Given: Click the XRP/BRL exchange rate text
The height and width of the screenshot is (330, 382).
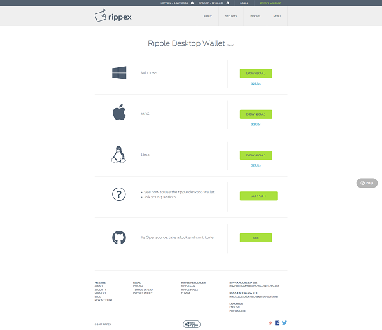Looking at the screenshot, I should pos(174,3).
